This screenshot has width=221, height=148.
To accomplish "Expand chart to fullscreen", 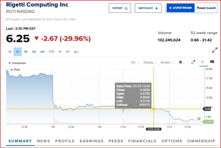I will click(214, 50).
